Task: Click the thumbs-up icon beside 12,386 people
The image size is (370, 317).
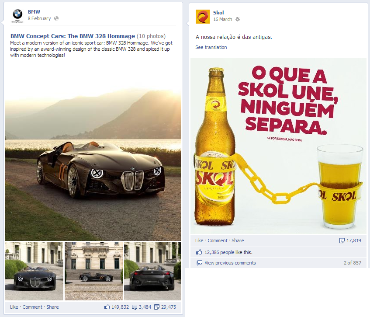Action: coord(199,252)
